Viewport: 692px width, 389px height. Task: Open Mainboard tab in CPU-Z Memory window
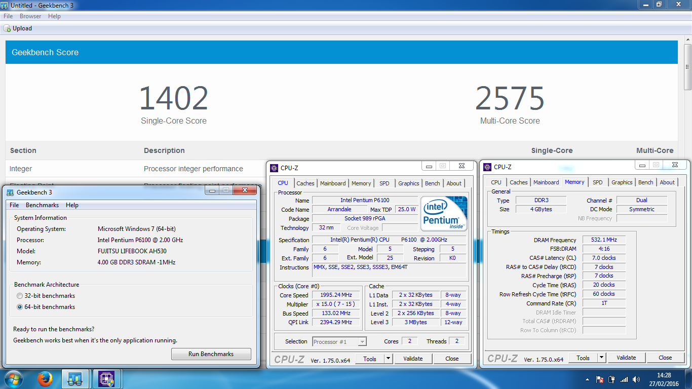coord(546,182)
